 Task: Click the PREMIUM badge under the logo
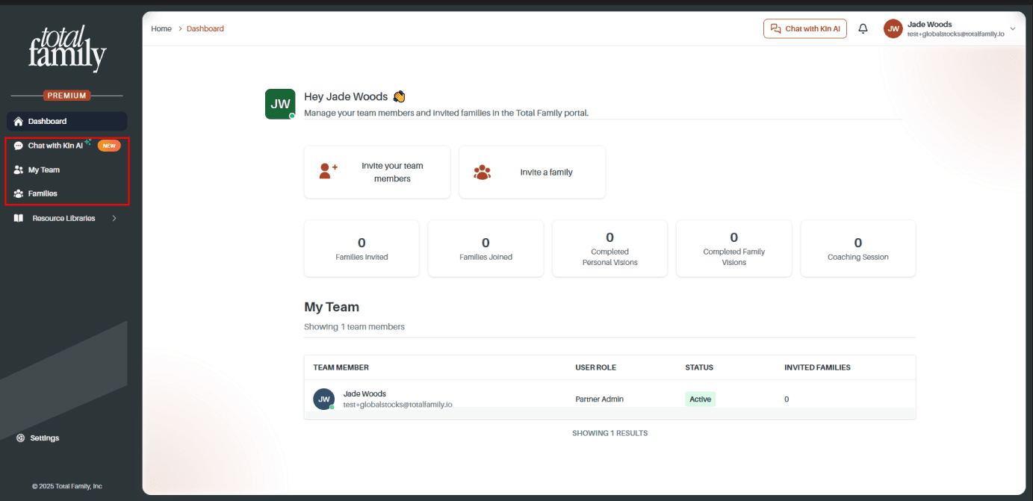click(67, 96)
